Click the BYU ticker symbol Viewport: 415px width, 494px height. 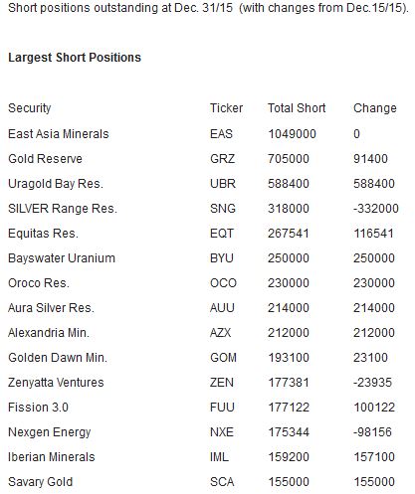222,258
